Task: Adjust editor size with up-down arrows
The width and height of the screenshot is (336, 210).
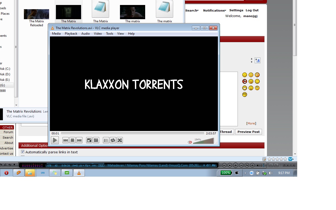Action: pos(251,60)
